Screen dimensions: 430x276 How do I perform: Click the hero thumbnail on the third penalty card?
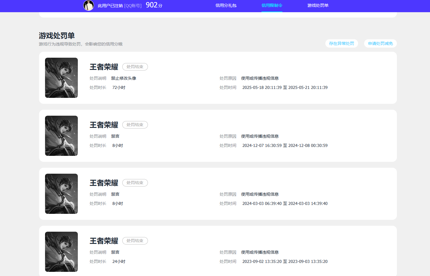pyautogui.click(x=61, y=194)
